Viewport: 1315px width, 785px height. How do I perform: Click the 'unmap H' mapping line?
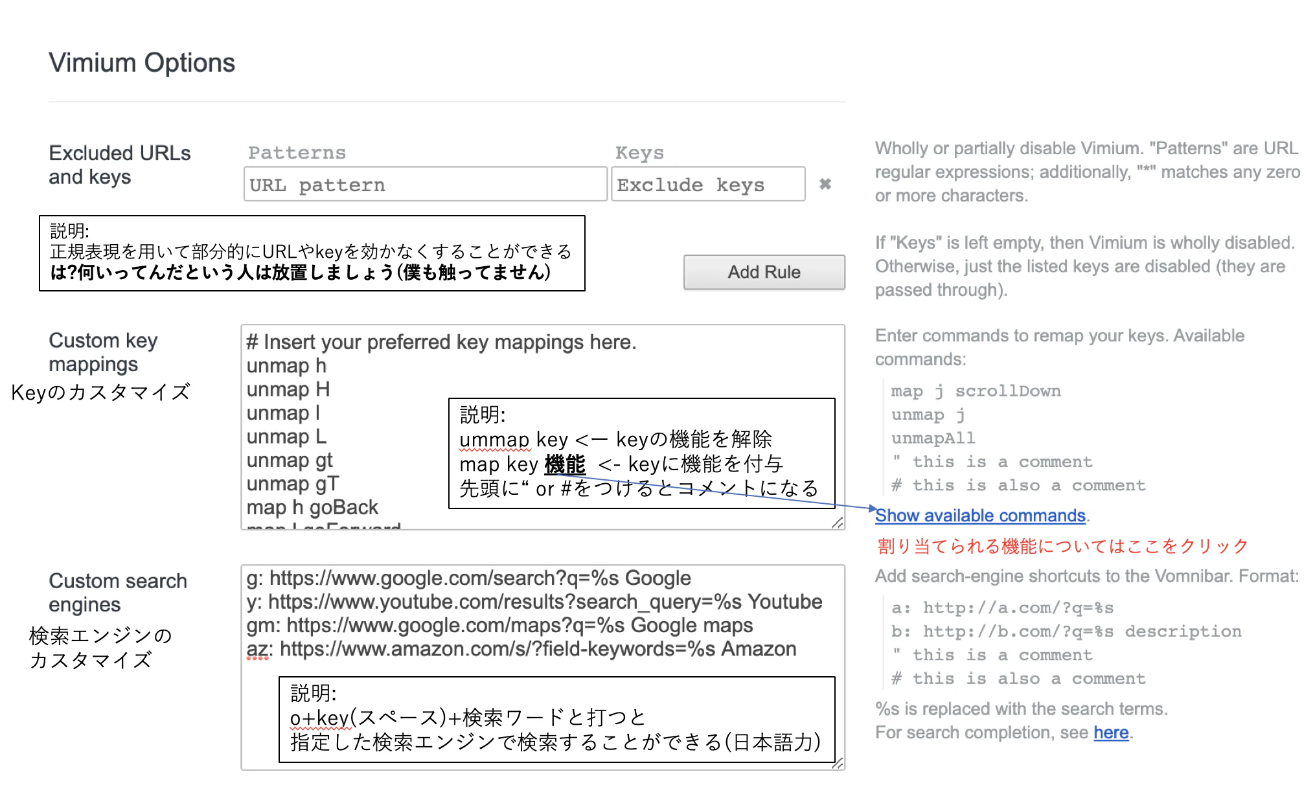click(288, 389)
